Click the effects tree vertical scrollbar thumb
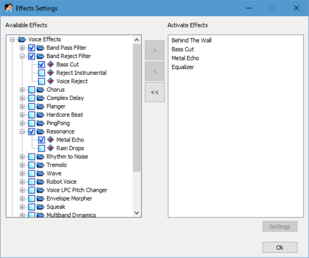Image resolution: width=309 pixels, height=258 pixels. pos(136,108)
